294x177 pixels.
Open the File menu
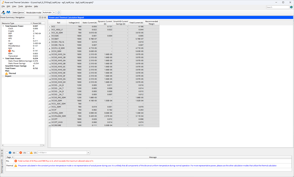tap(3, 6)
